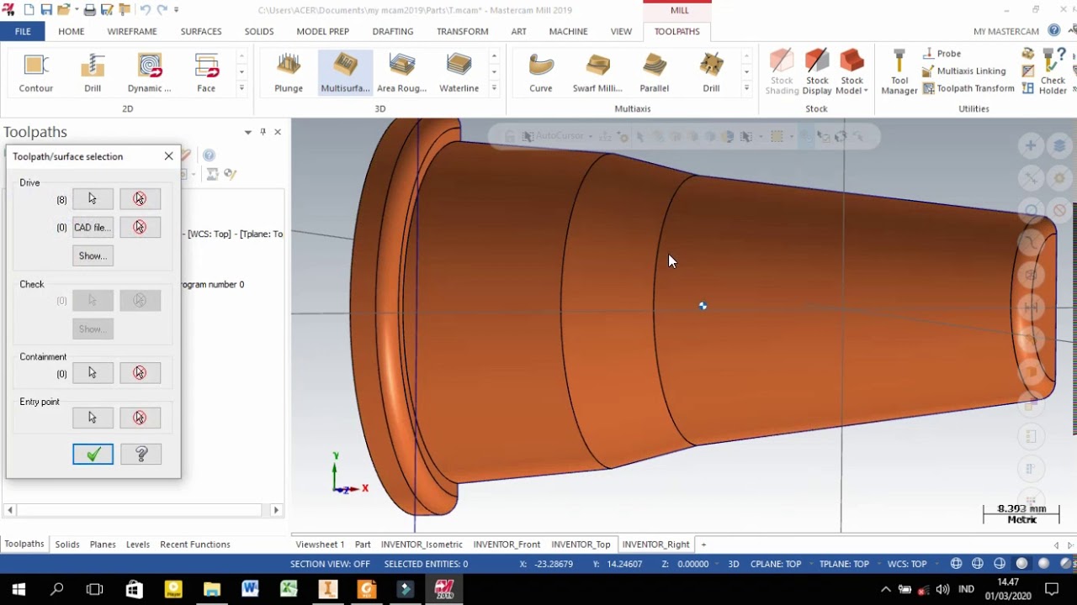Viewport: 1077px width, 605px height.
Task: Open a file from quick access toolbar
Action: (64, 10)
